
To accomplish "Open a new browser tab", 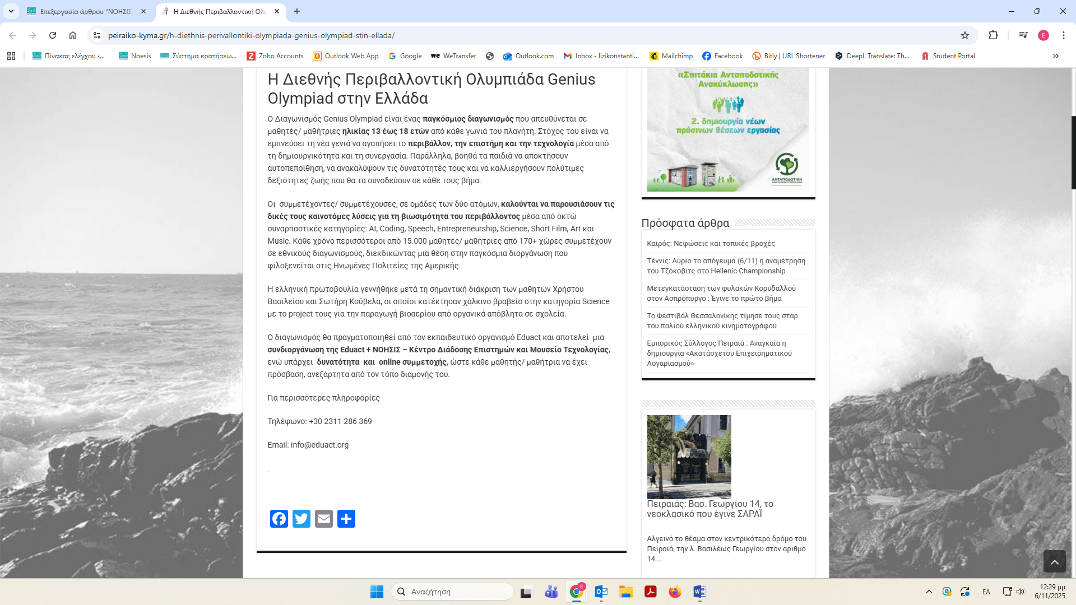I will (297, 11).
